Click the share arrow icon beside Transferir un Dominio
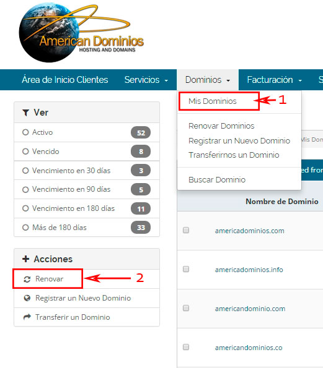The width and height of the screenshot is (323, 368). 27,317
